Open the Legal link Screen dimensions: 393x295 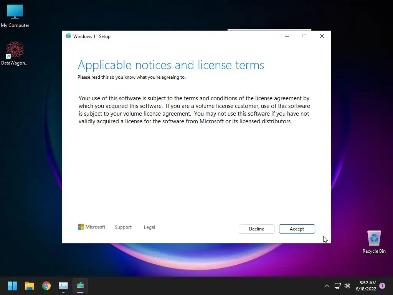click(x=149, y=227)
